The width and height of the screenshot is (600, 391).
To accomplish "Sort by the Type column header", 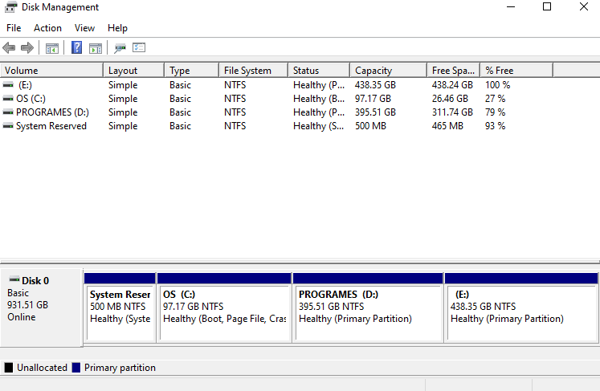I will click(x=192, y=71).
